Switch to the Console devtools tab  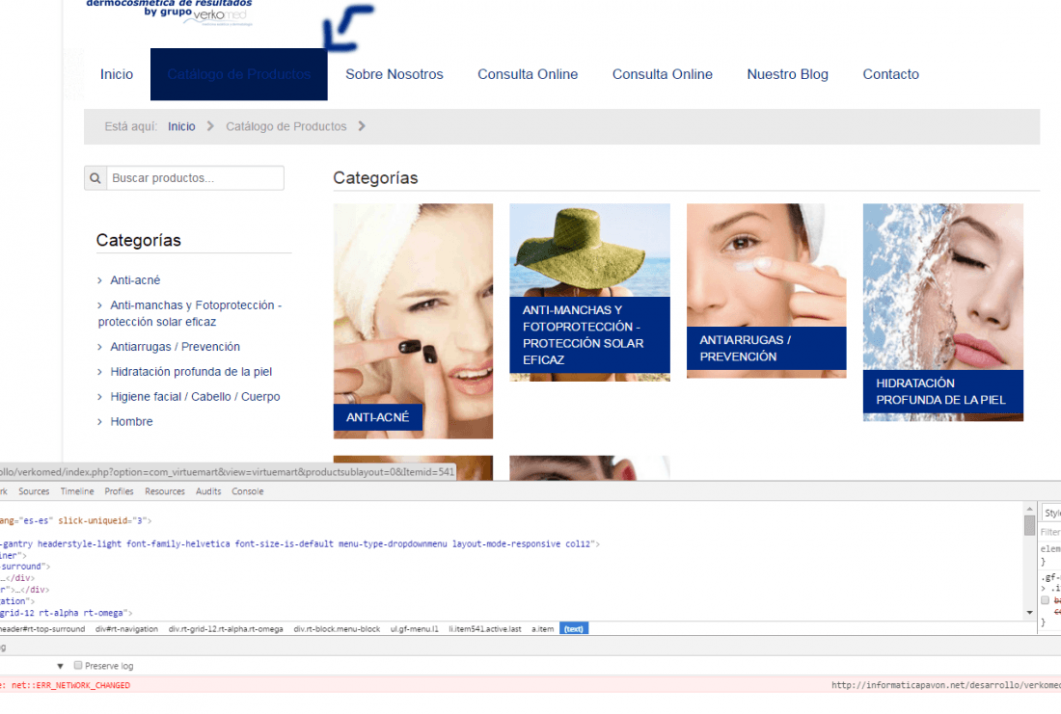pos(248,491)
